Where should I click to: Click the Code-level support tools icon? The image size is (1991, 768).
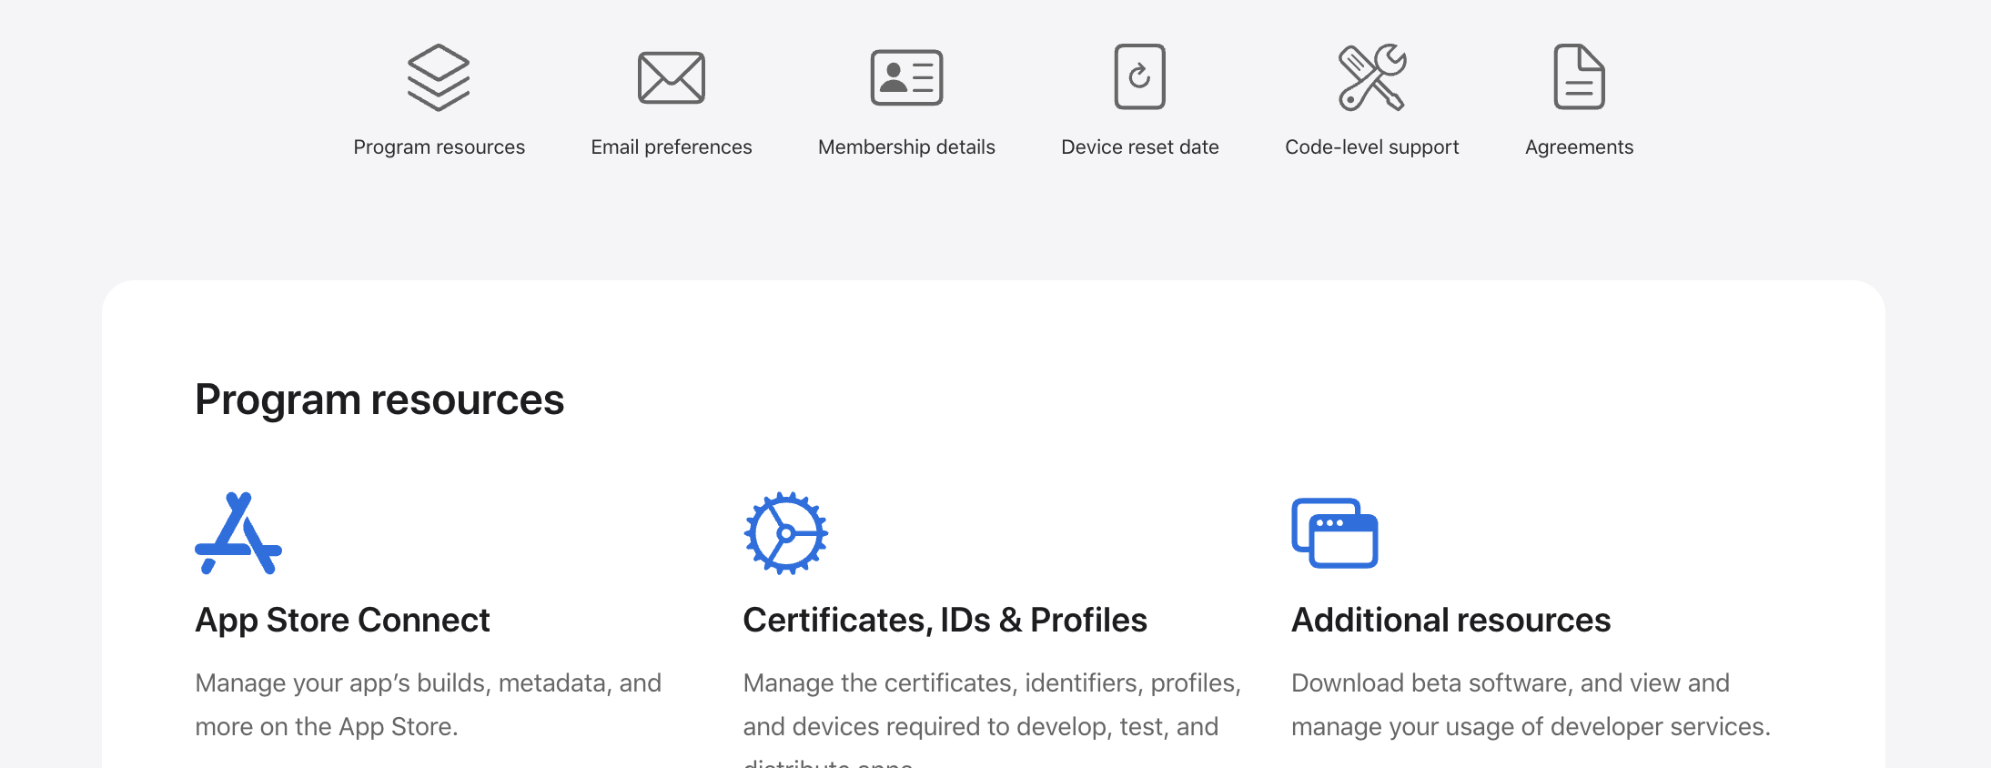point(1372,77)
